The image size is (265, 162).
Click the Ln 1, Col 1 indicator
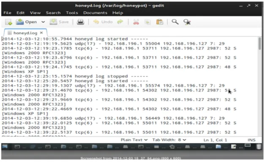coord(215,140)
